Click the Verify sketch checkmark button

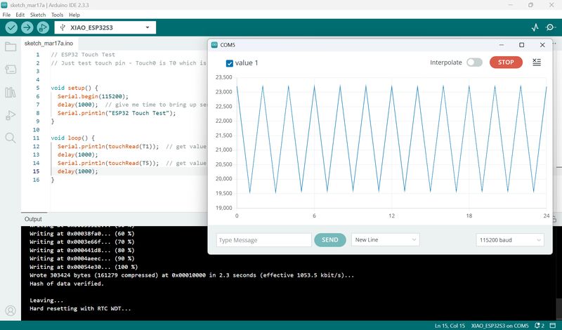[x=11, y=27]
